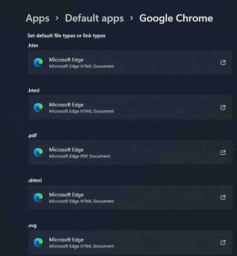237x256 pixels.
Task: Click the Edge logo in the .svg row
Action: click(x=38, y=242)
